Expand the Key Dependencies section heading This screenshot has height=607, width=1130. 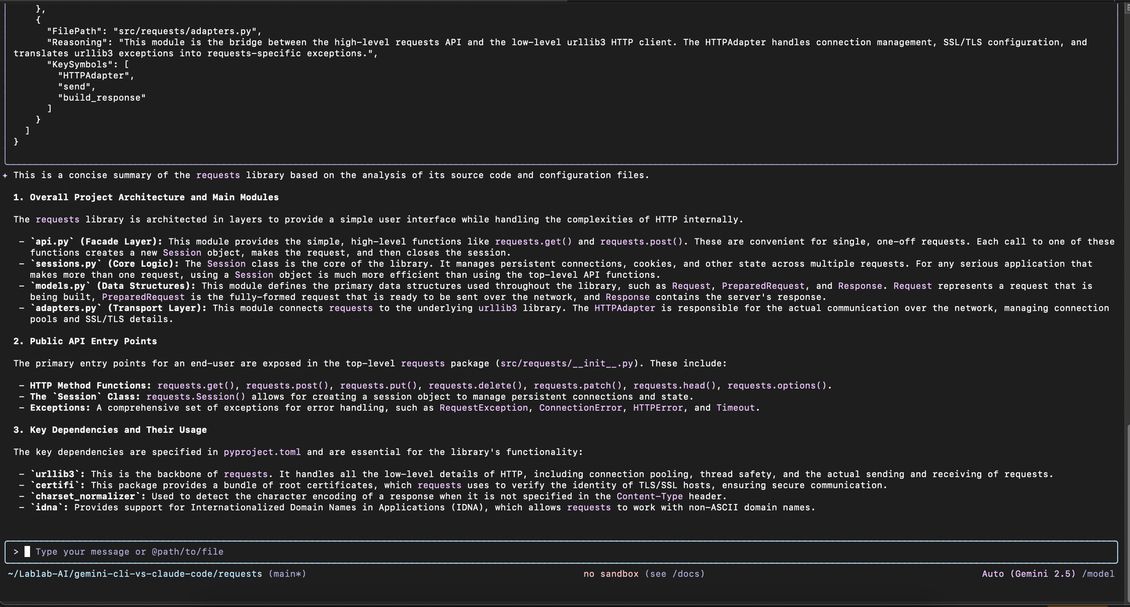tap(110, 430)
